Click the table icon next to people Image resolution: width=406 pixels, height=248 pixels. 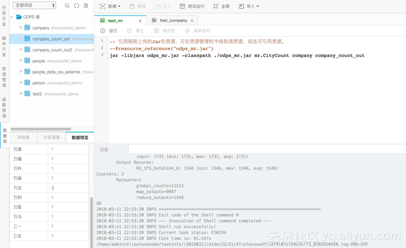pyautogui.click(x=27, y=60)
